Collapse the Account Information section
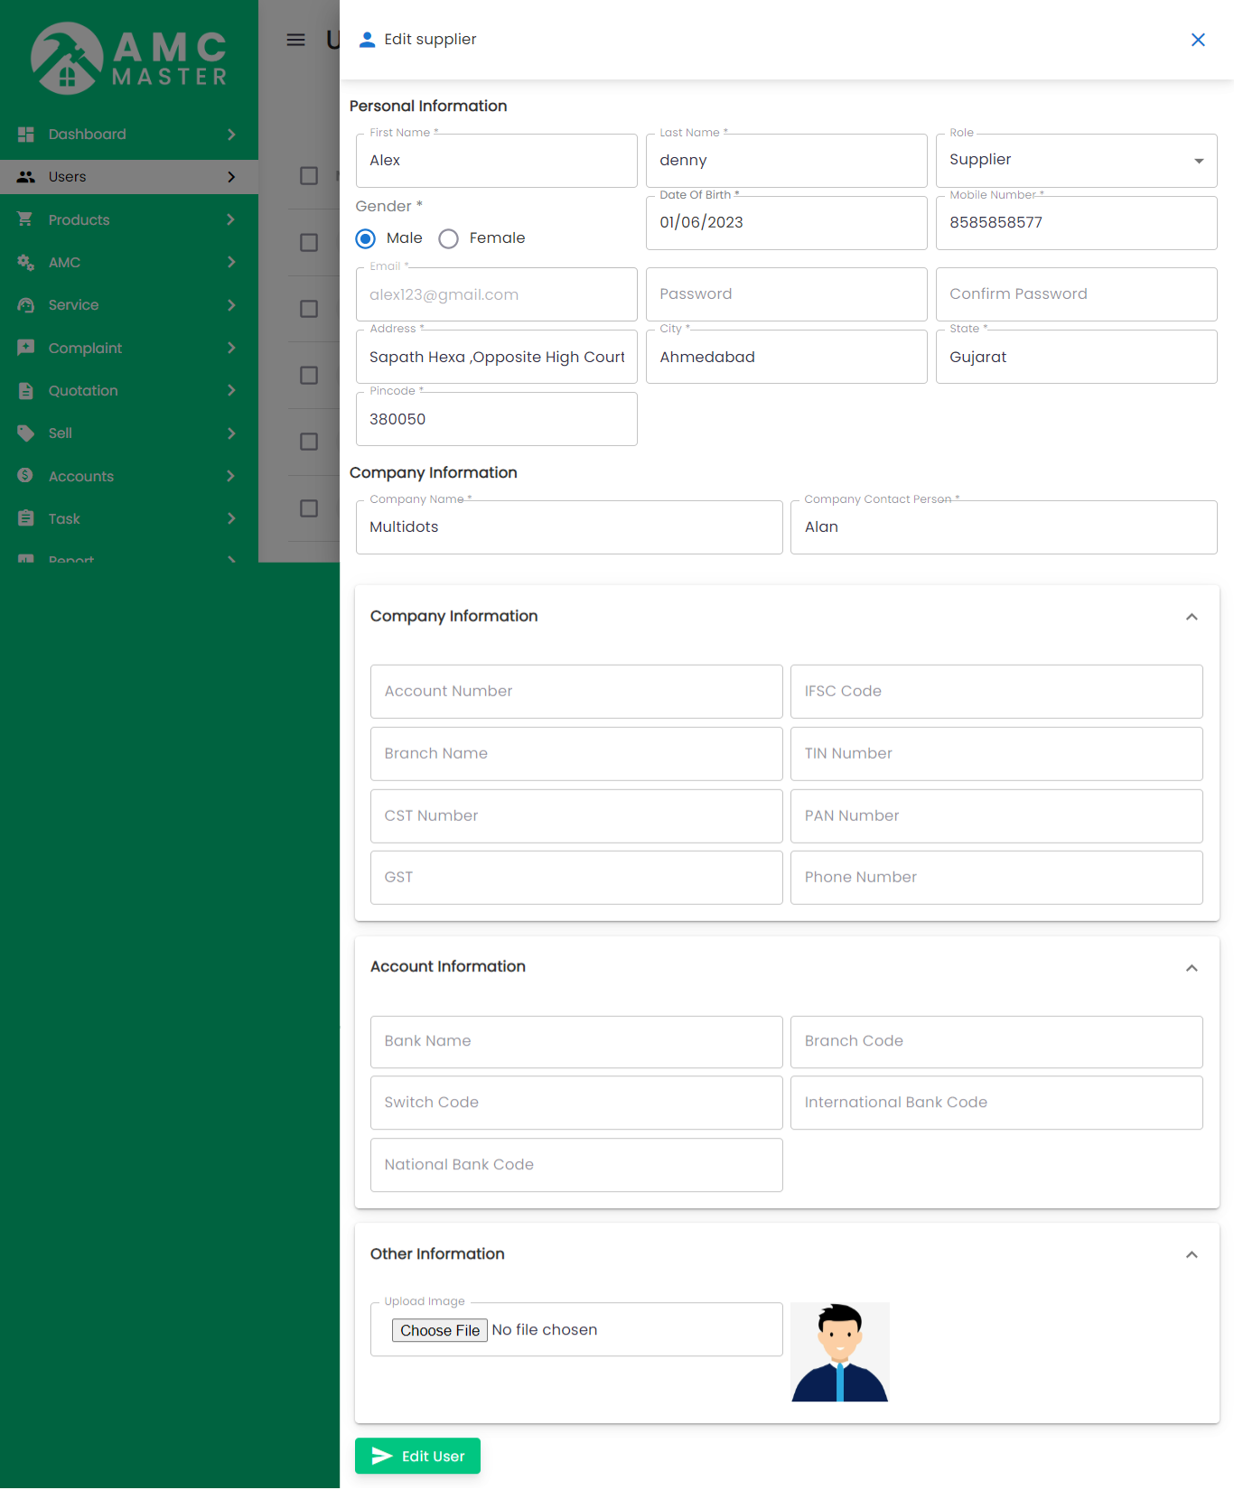Image resolution: width=1234 pixels, height=1490 pixels. pyautogui.click(x=1192, y=968)
